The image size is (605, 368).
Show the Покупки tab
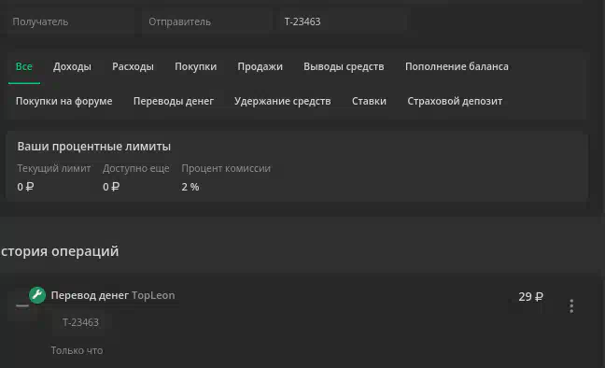(x=196, y=67)
